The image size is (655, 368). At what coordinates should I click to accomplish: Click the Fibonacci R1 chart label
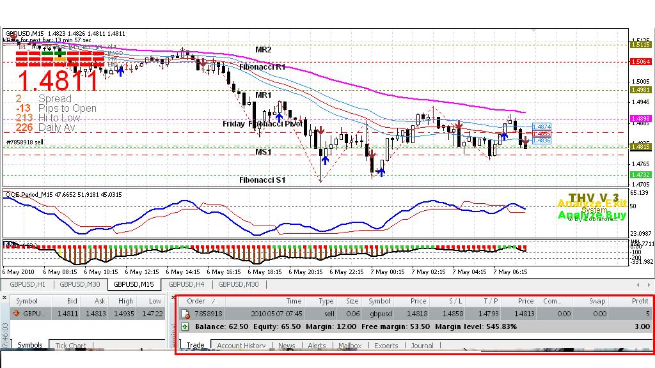262,66
